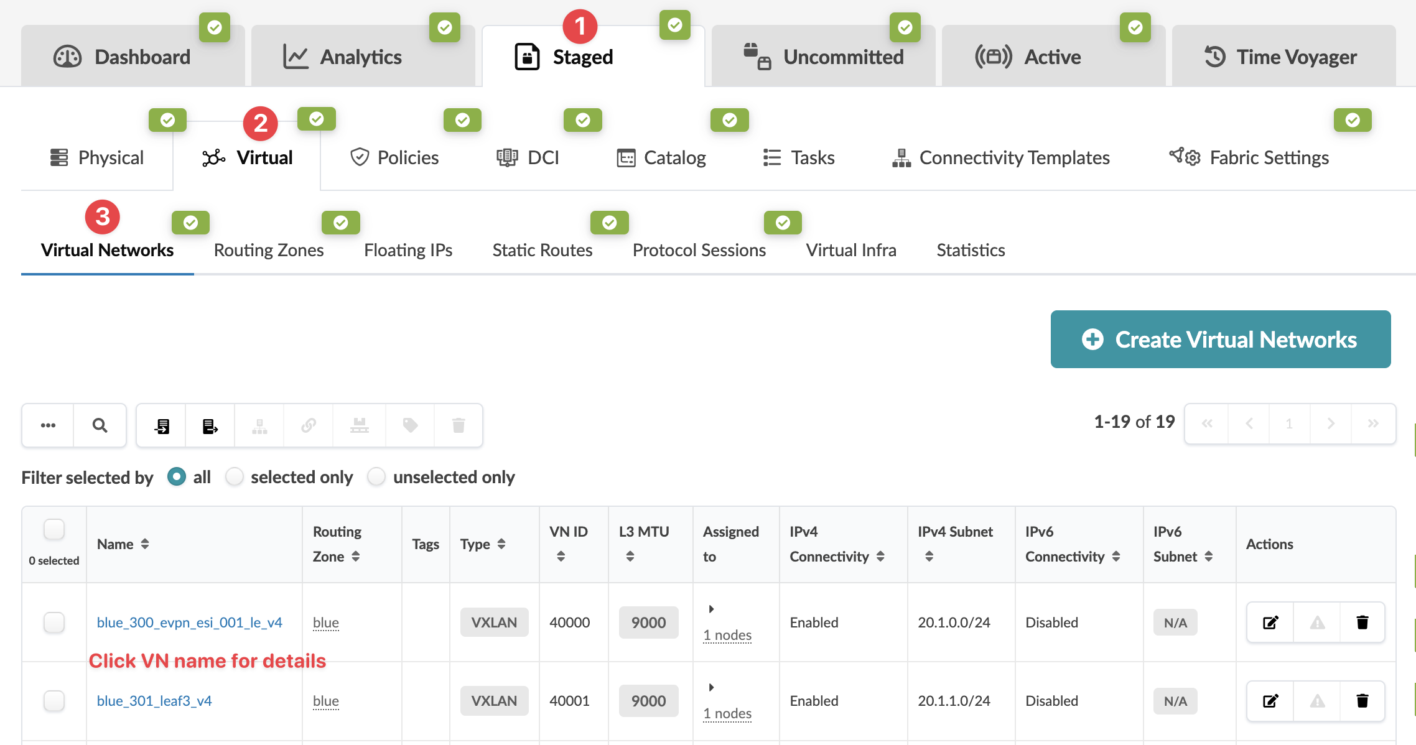Click edit icon for blue_300_evpn_esi_001_le_v4
Viewport: 1416px width, 745px height.
pos(1270,622)
